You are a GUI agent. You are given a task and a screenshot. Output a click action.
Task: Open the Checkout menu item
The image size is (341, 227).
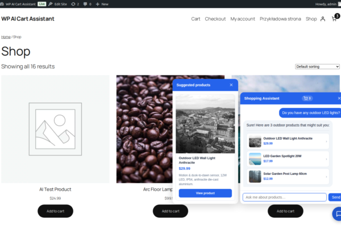click(x=215, y=19)
